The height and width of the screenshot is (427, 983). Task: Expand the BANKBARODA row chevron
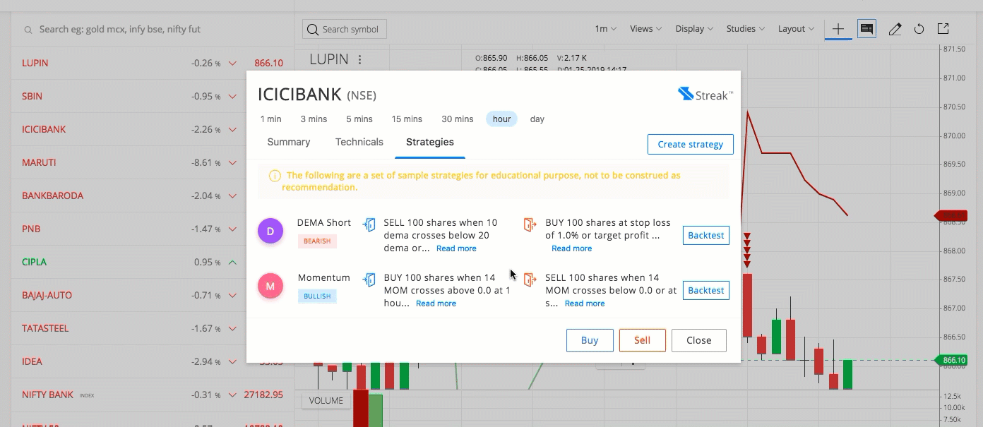232,196
